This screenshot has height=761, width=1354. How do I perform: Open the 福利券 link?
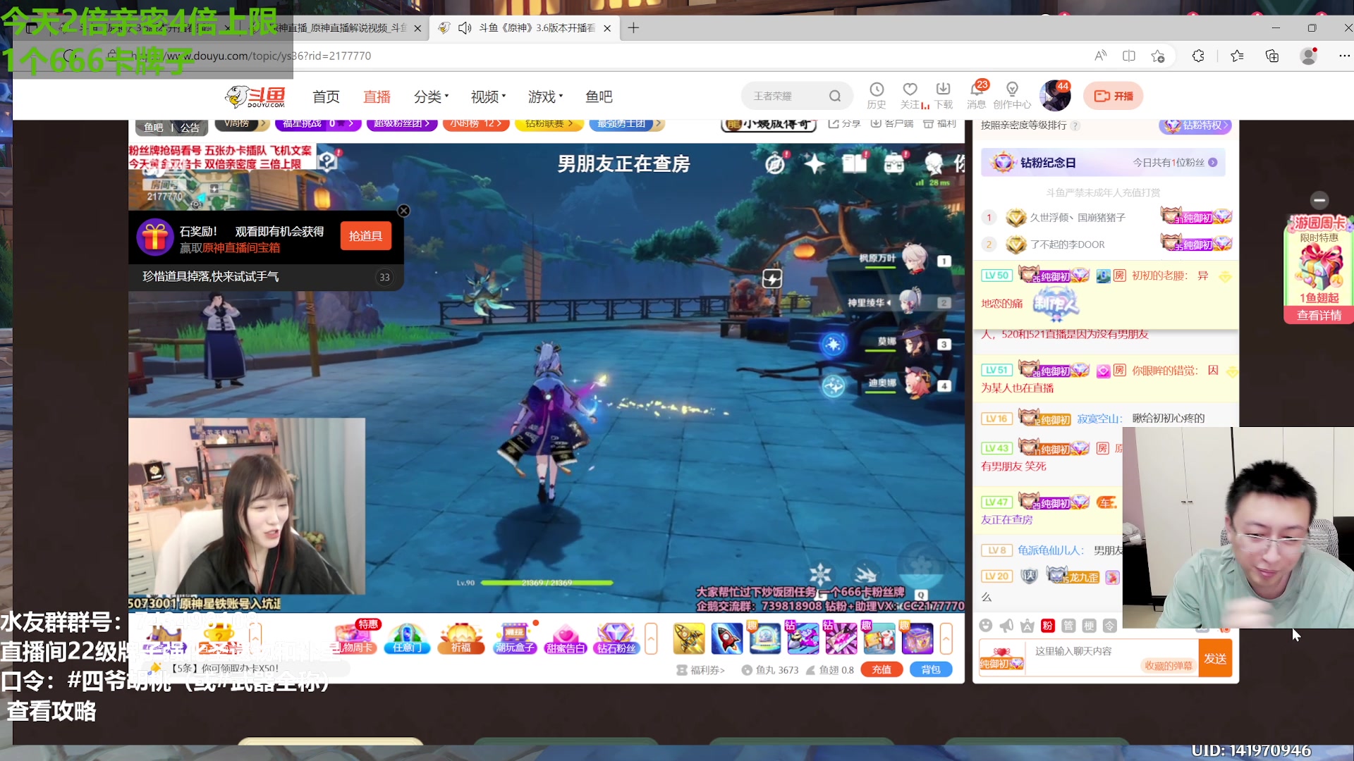coord(701,670)
